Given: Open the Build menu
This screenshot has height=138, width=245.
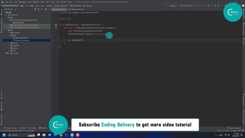Looking at the screenshot, I should [x=42, y=2].
